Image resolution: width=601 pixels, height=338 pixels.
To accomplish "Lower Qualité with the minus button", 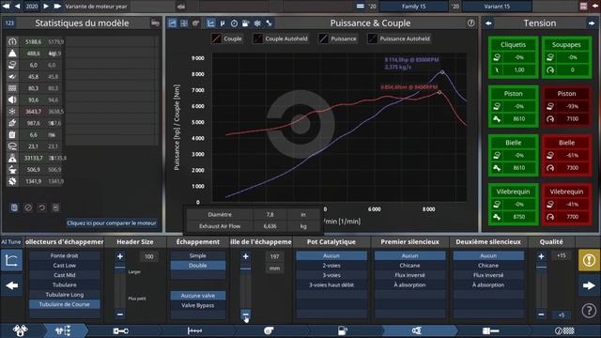I will pos(541,315).
